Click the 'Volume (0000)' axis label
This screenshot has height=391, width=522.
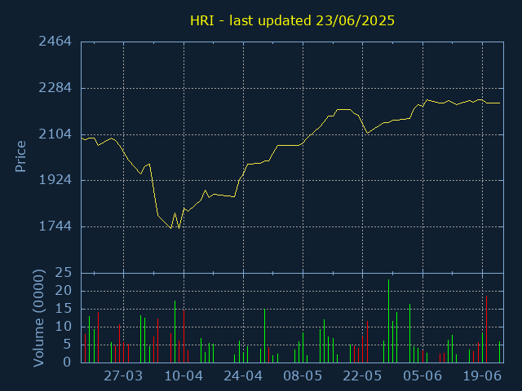tap(38, 319)
